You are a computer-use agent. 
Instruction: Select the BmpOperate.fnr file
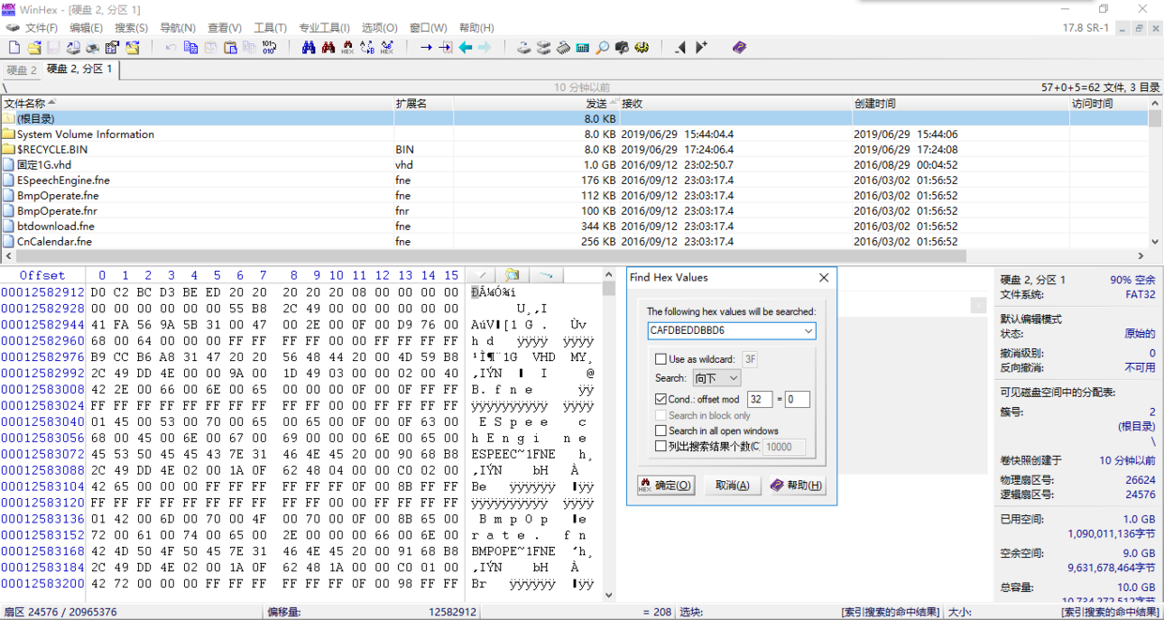click(x=574, y=211)
